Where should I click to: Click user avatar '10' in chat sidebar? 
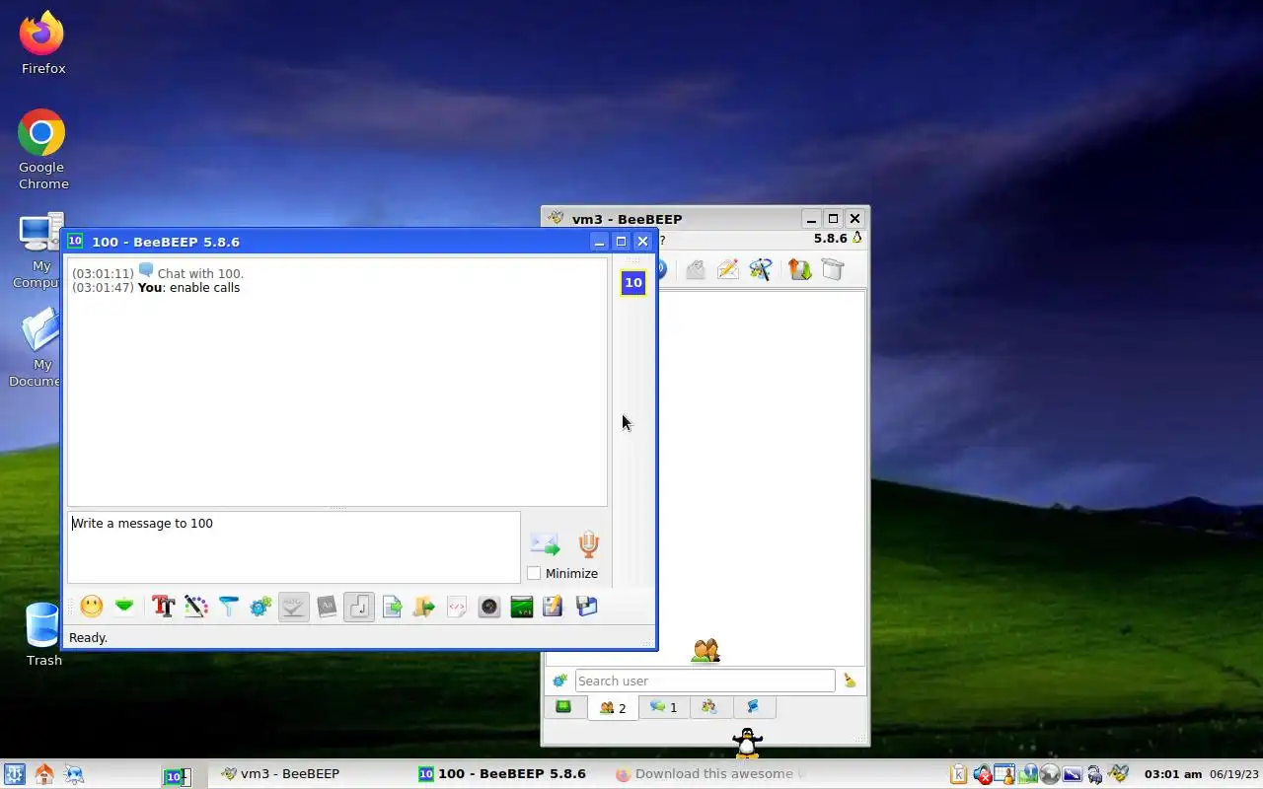[633, 283]
